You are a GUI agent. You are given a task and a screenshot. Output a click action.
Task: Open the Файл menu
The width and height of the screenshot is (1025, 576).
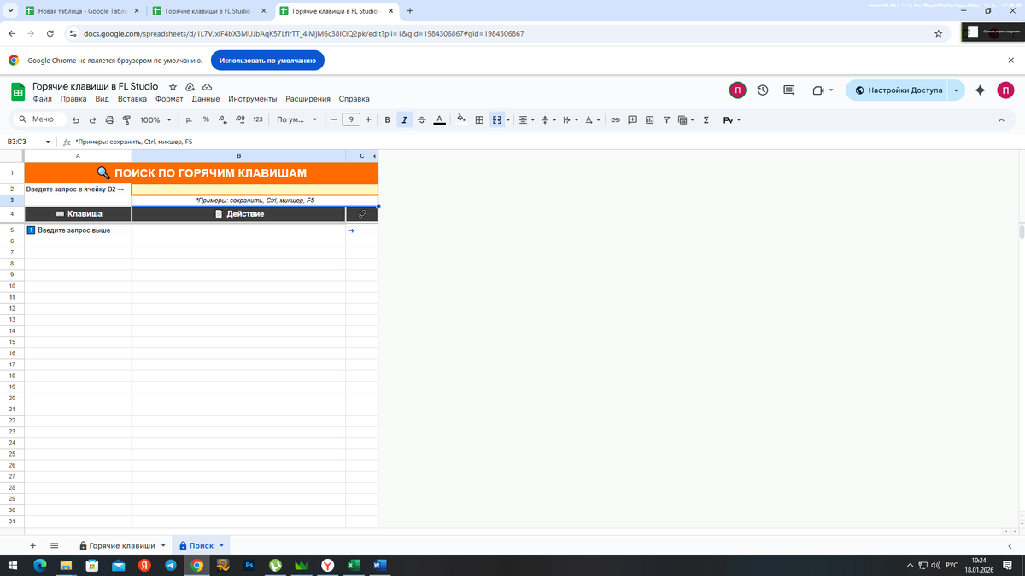click(43, 99)
